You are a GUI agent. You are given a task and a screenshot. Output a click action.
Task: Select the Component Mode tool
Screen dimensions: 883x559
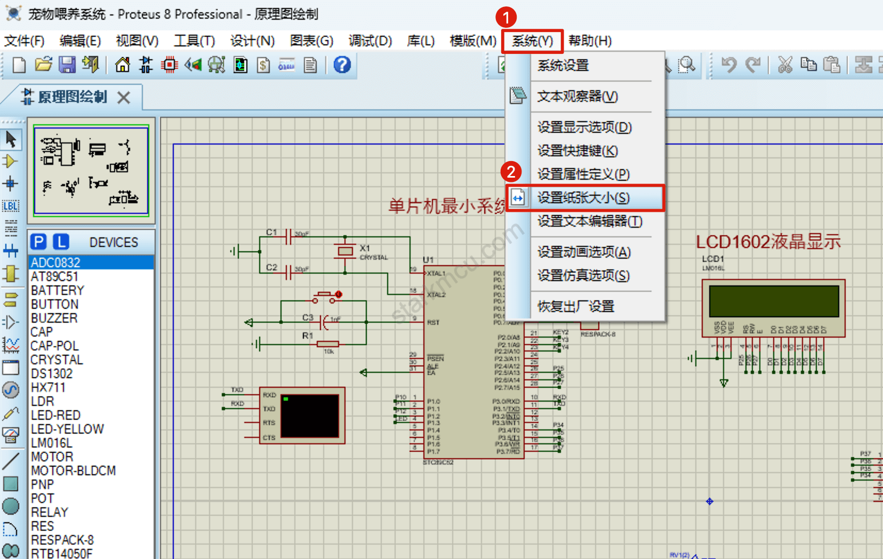point(11,162)
